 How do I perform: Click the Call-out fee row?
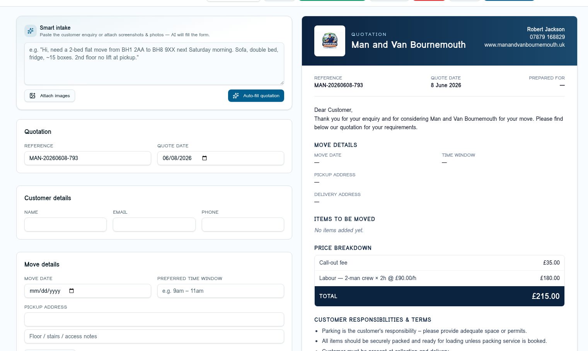(x=440, y=263)
